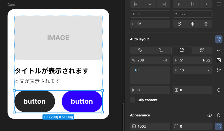
Task: Click the X position field
Action: [x=150, y=14]
